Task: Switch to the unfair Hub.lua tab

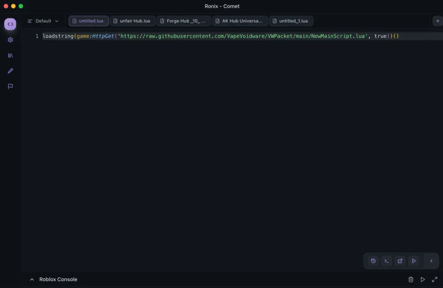Action: coord(132,20)
